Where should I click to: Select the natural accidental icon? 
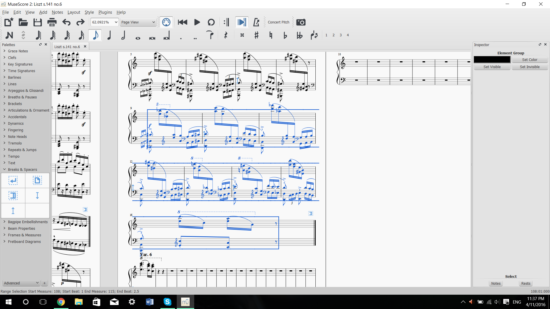[x=270, y=35]
